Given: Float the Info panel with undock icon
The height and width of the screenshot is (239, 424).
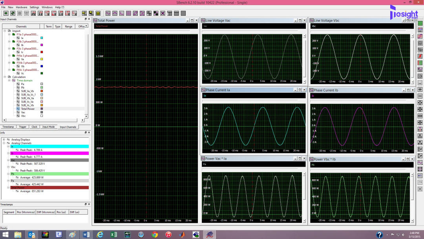Looking at the screenshot, I should tap(86, 132).
